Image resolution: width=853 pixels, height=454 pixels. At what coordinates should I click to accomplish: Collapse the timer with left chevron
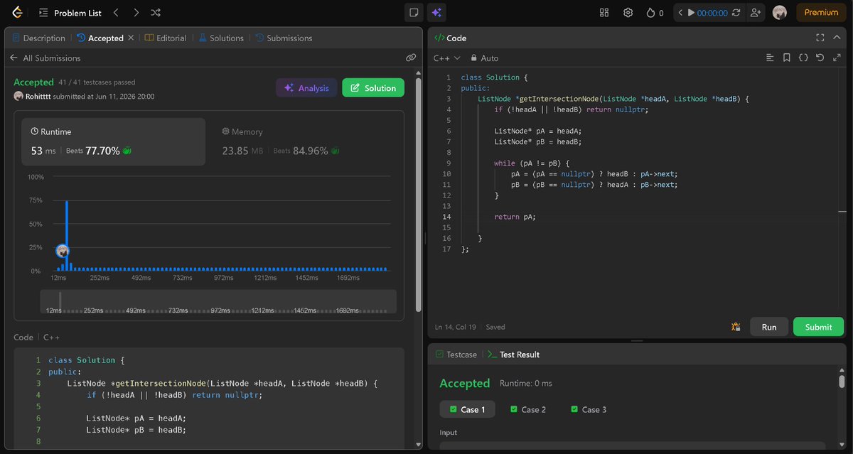point(680,13)
